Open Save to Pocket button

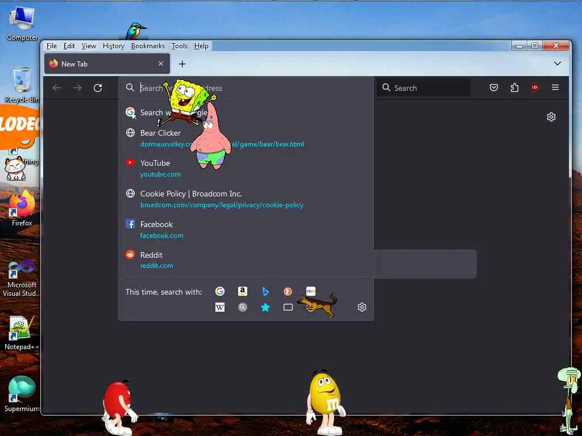point(494,87)
